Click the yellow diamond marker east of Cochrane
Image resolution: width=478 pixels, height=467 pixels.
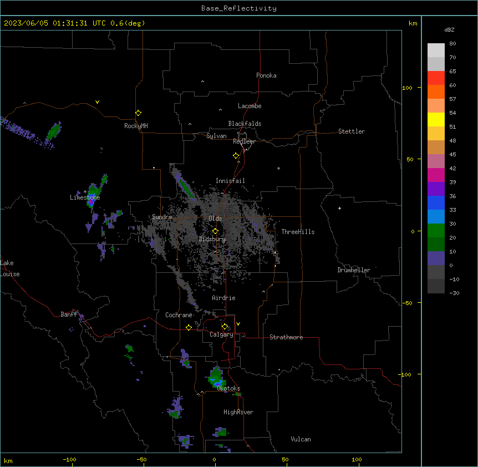pos(189,327)
